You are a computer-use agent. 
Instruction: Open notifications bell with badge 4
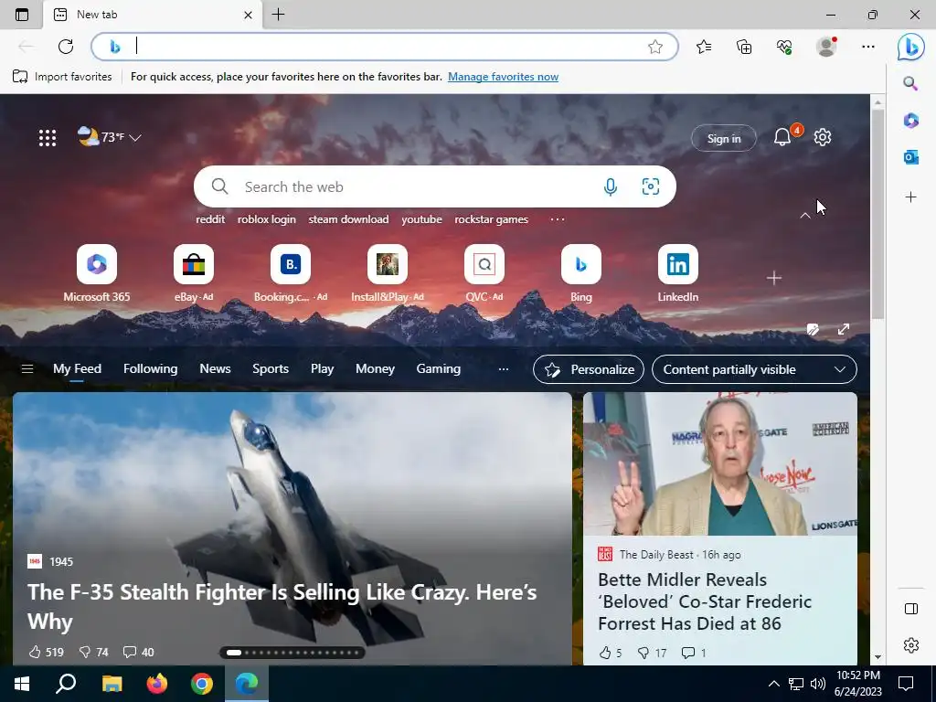coord(782,137)
